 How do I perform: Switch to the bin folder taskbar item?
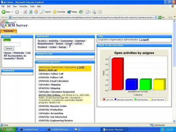tap(87, 130)
